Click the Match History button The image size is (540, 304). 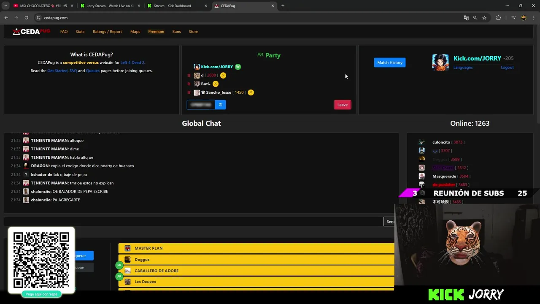[x=390, y=62]
